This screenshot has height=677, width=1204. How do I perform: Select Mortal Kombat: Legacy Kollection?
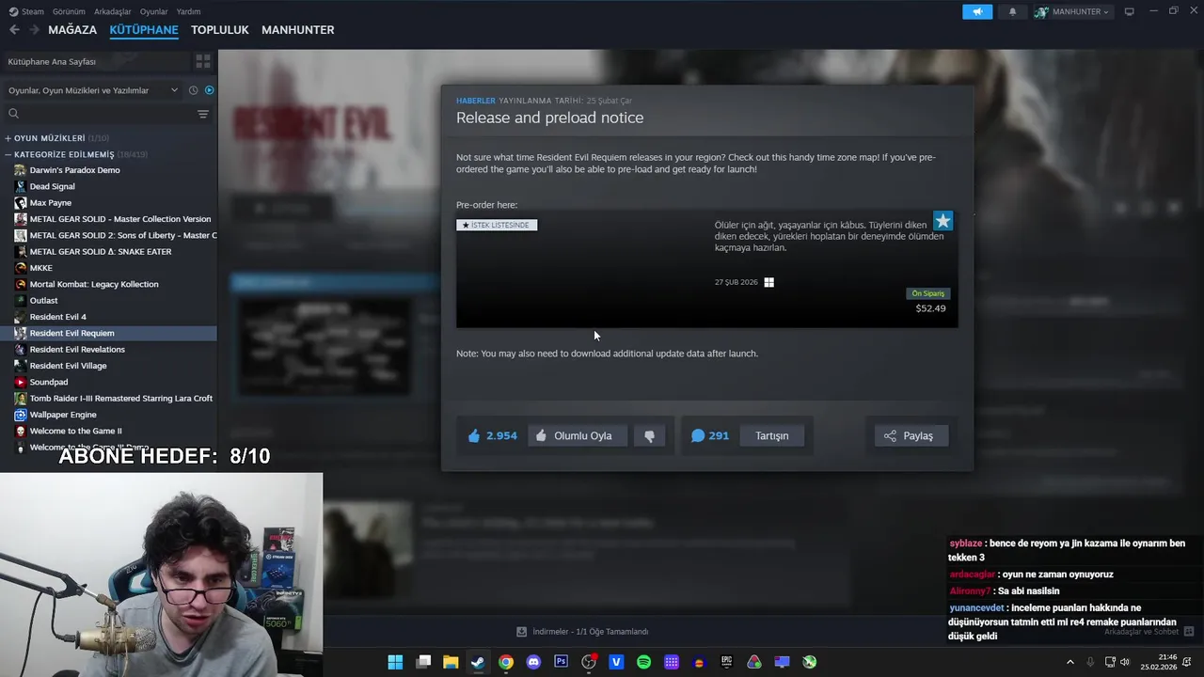94,284
